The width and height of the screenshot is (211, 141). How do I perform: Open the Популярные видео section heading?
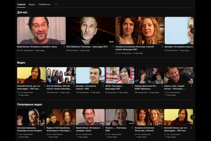pyautogui.click(x=30, y=104)
